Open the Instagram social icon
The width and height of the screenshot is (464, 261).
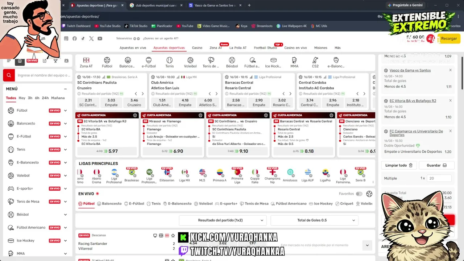(66, 38)
